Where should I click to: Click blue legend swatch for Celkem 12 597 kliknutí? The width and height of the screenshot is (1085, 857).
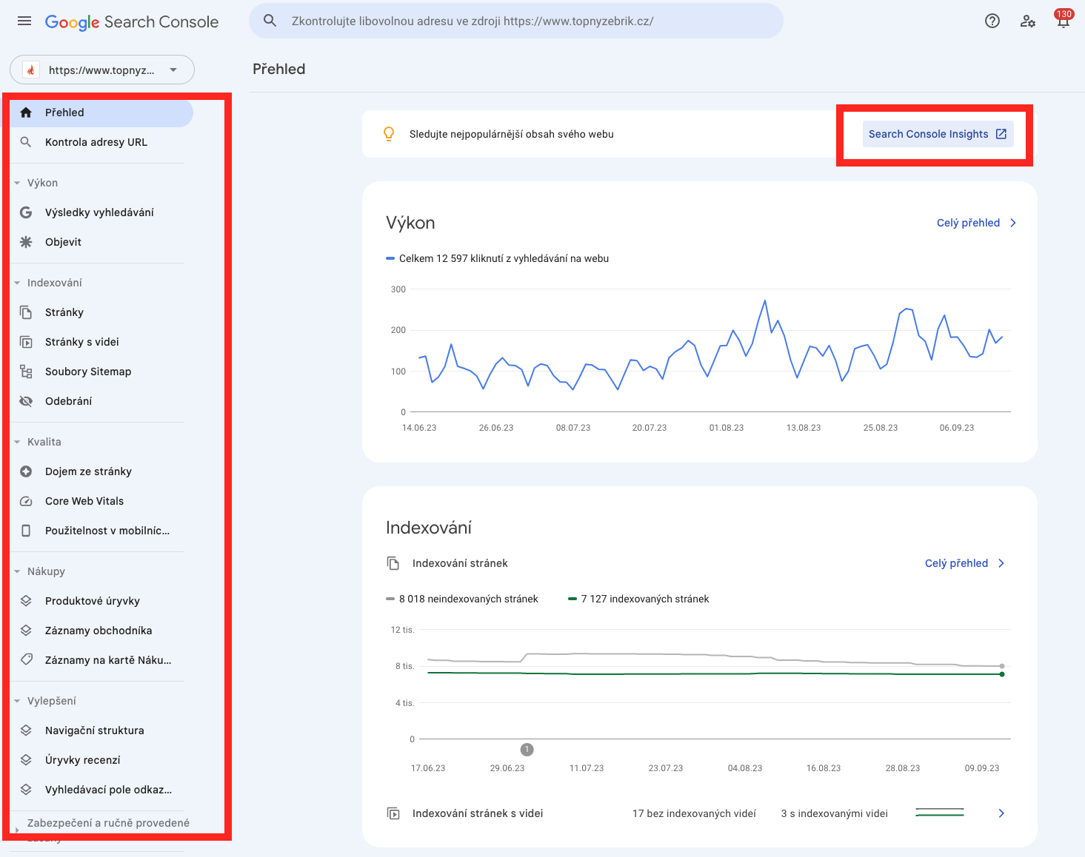point(390,258)
